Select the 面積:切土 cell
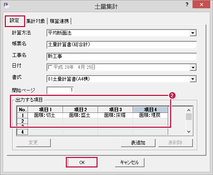 pyautogui.click(x=45, y=115)
